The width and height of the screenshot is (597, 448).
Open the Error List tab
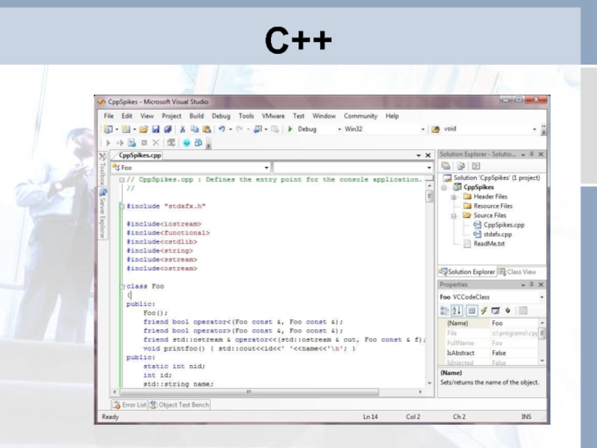click(x=129, y=405)
